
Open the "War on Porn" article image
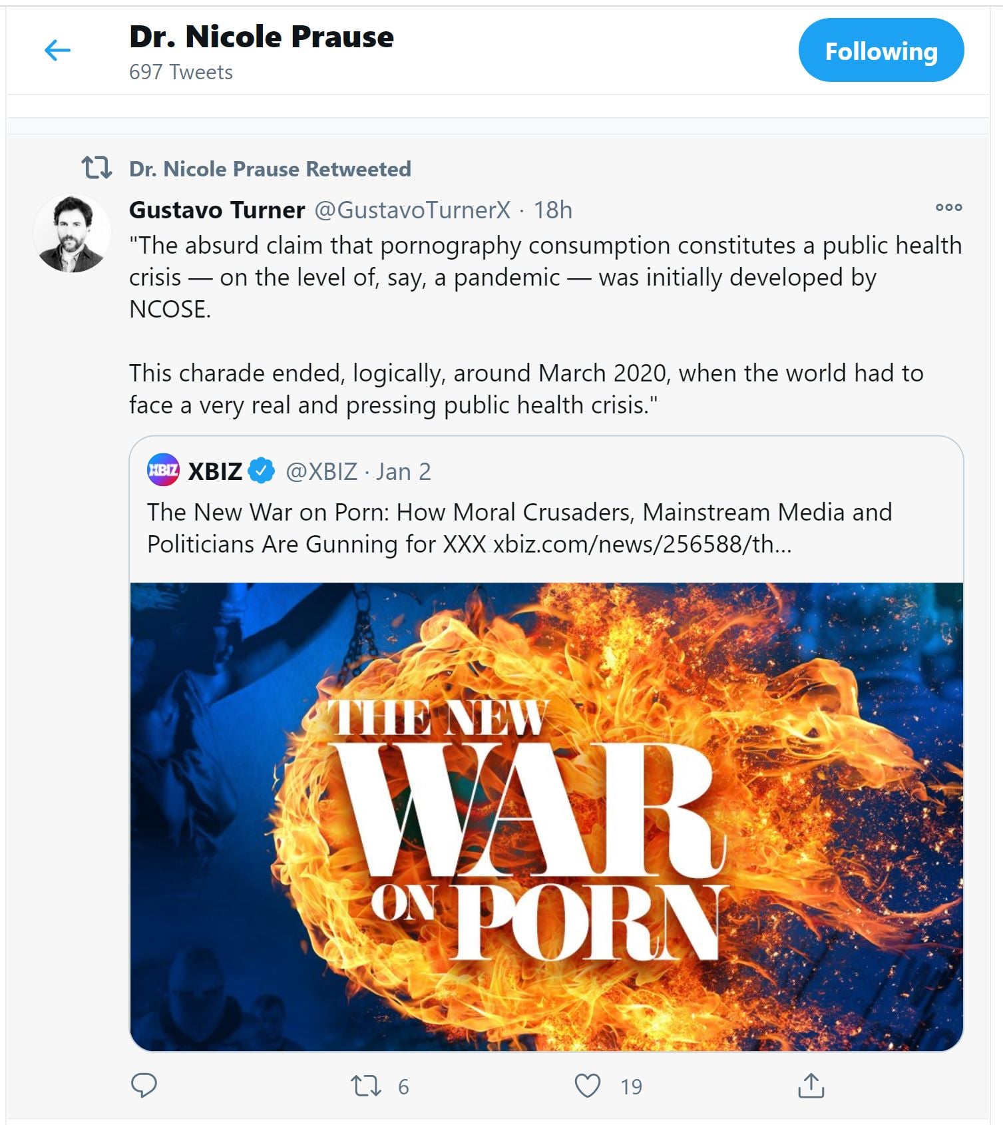coord(546,817)
